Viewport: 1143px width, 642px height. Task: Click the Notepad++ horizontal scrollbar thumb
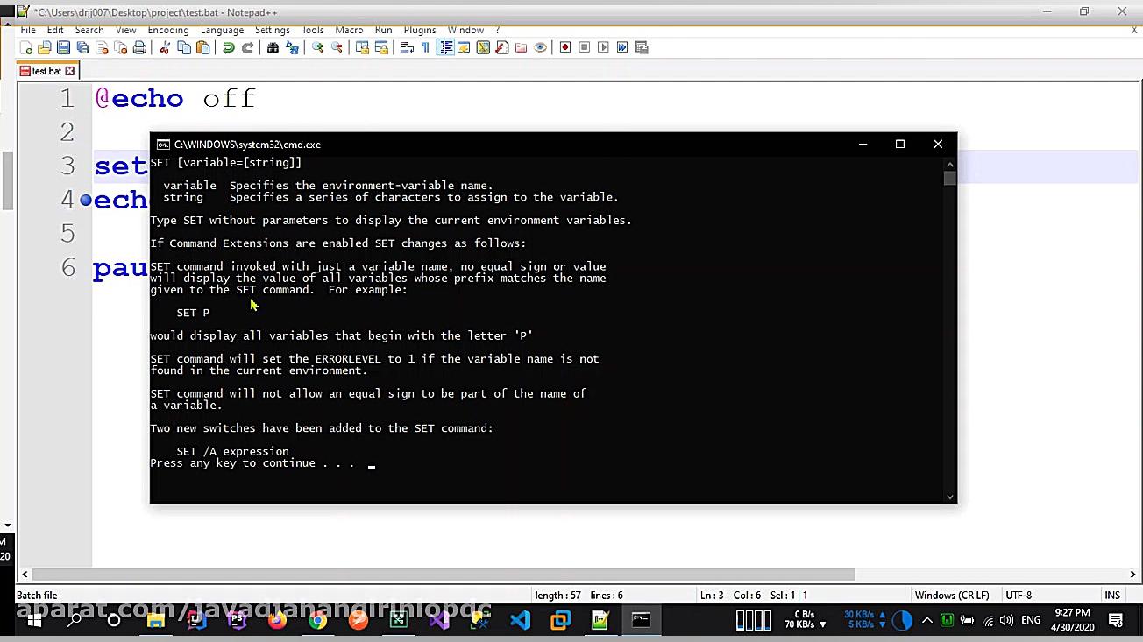pos(443,575)
